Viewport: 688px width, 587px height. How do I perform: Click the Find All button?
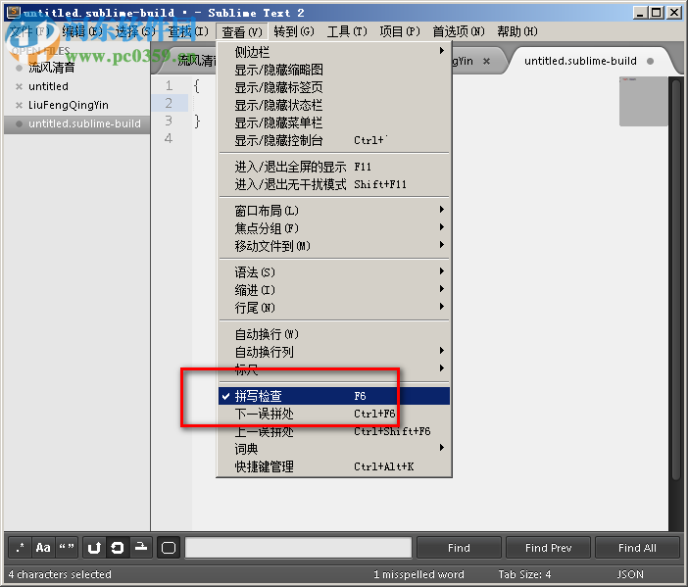pos(637,548)
